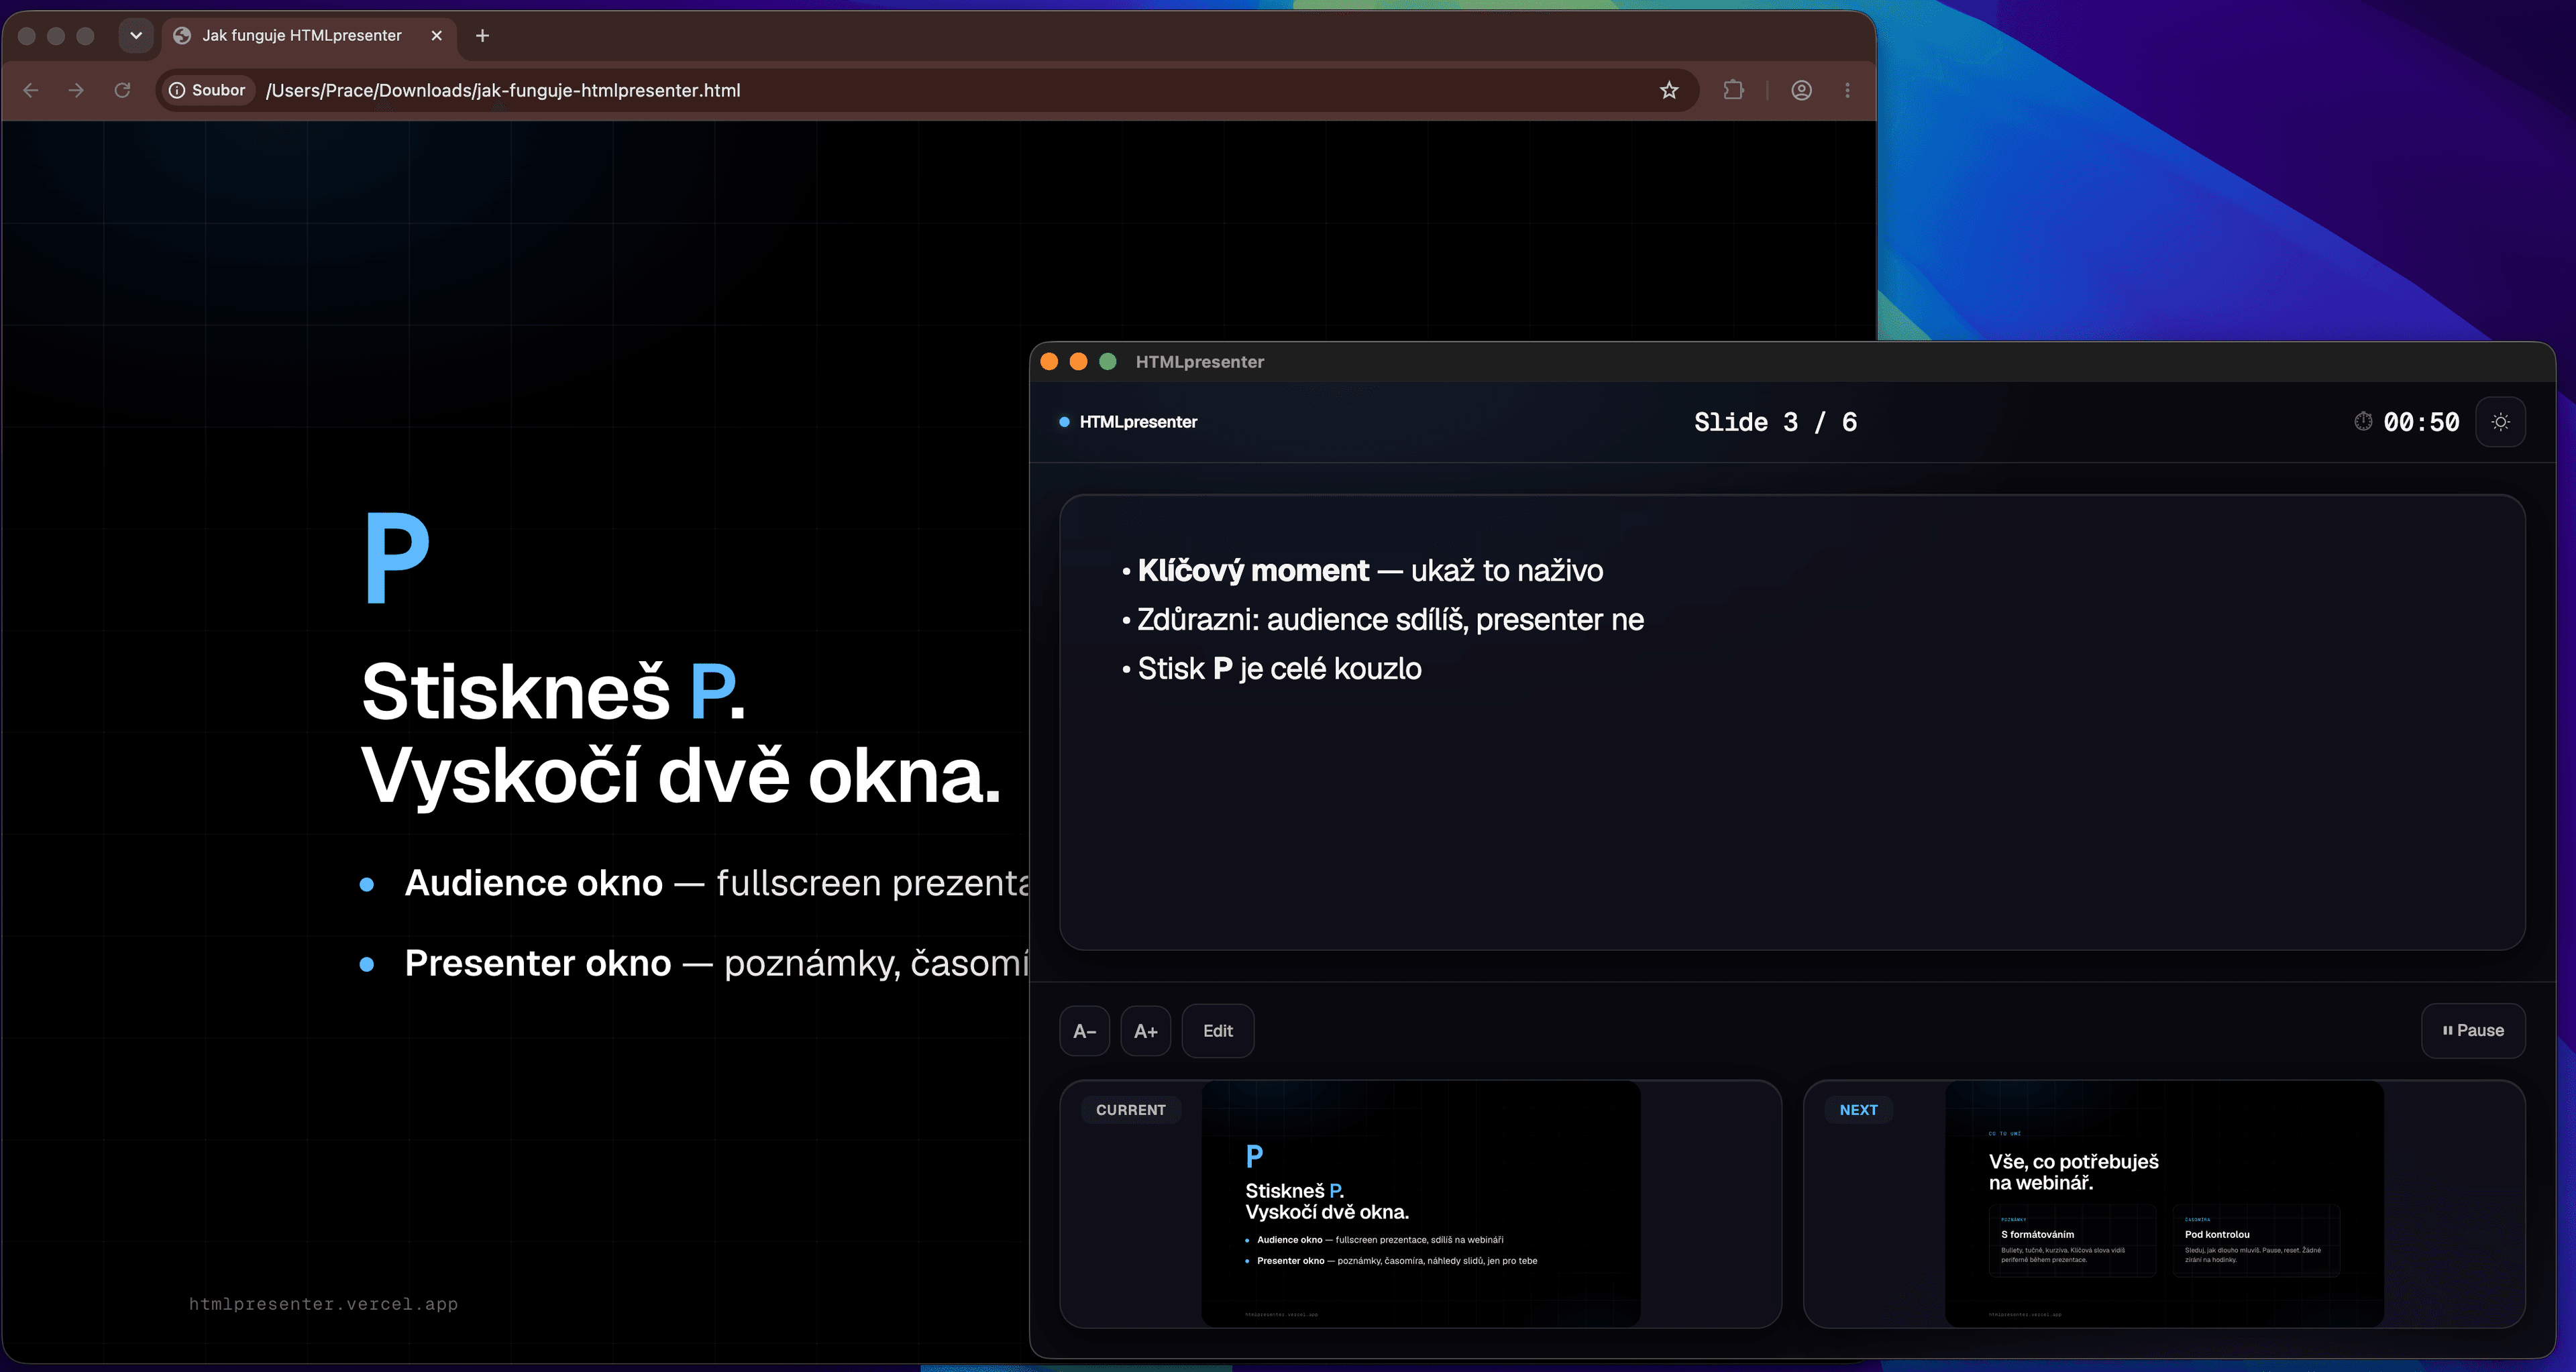Click the NEXT slide thumbnail
This screenshot has height=1372, width=2576.
coord(2164,1203)
